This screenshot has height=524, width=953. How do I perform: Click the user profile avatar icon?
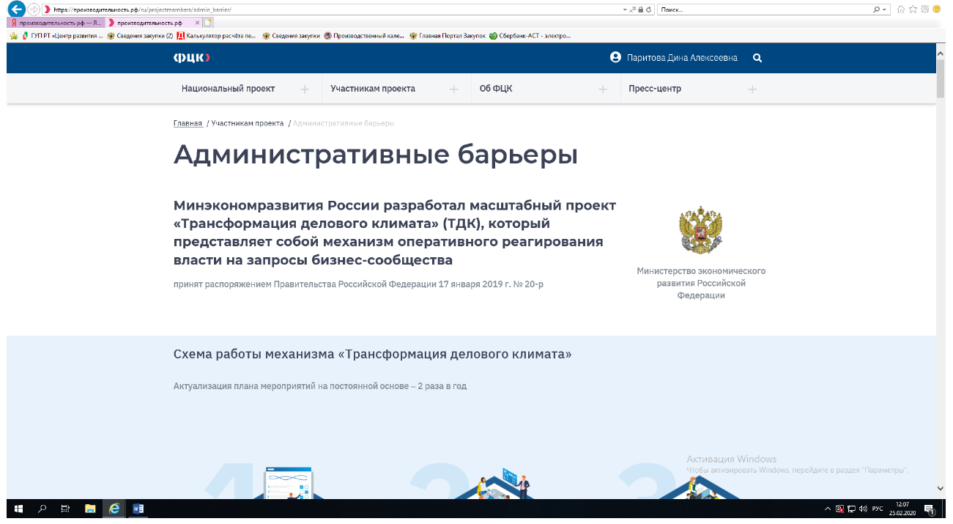[615, 58]
